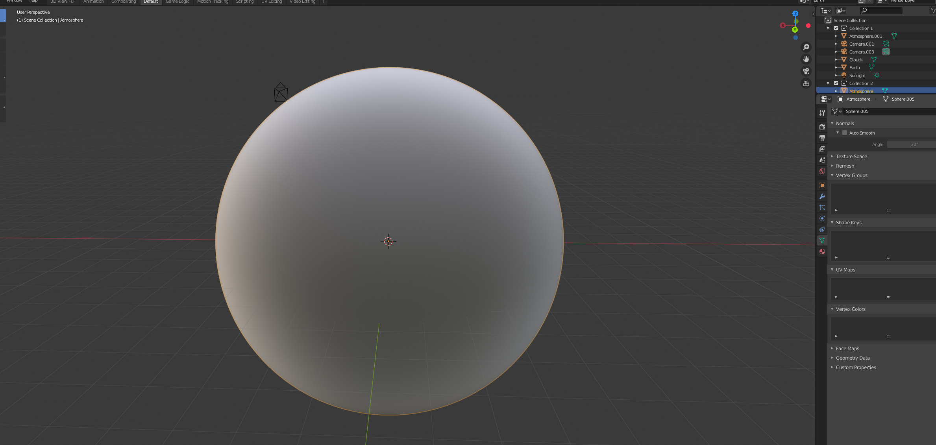
Task: Collapse the Normals panel
Action: (x=832, y=123)
